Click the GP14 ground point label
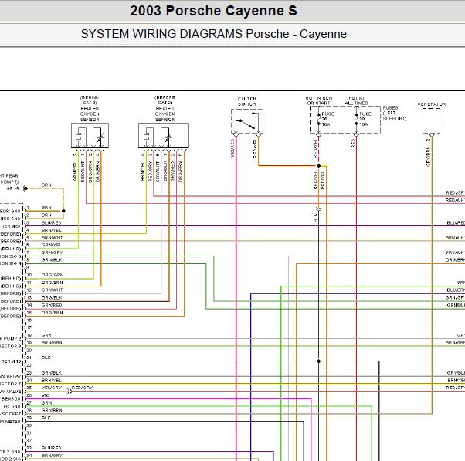The width and height of the screenshot is (465, 461). (x=13, y=188)
